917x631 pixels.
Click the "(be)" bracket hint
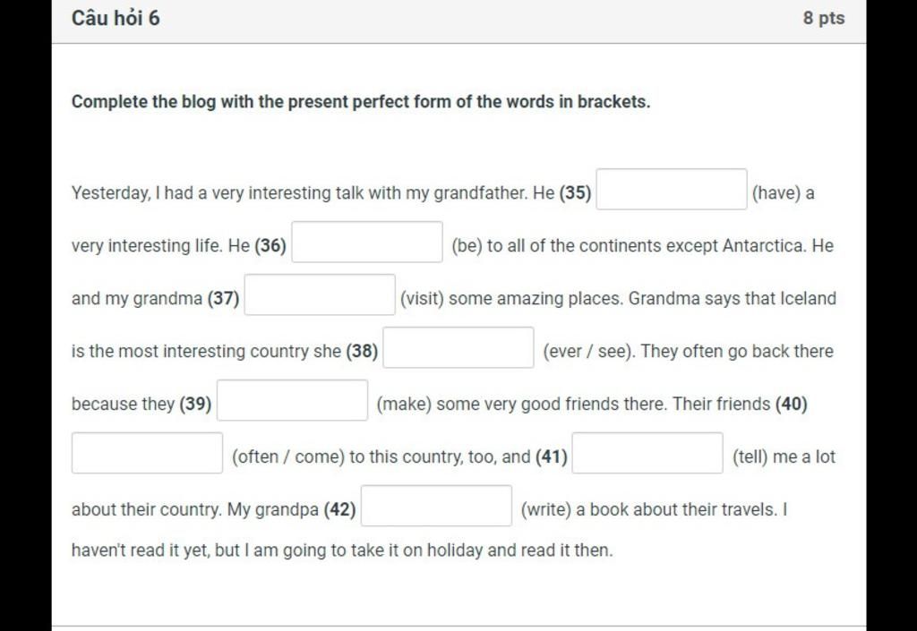(467, 246)
